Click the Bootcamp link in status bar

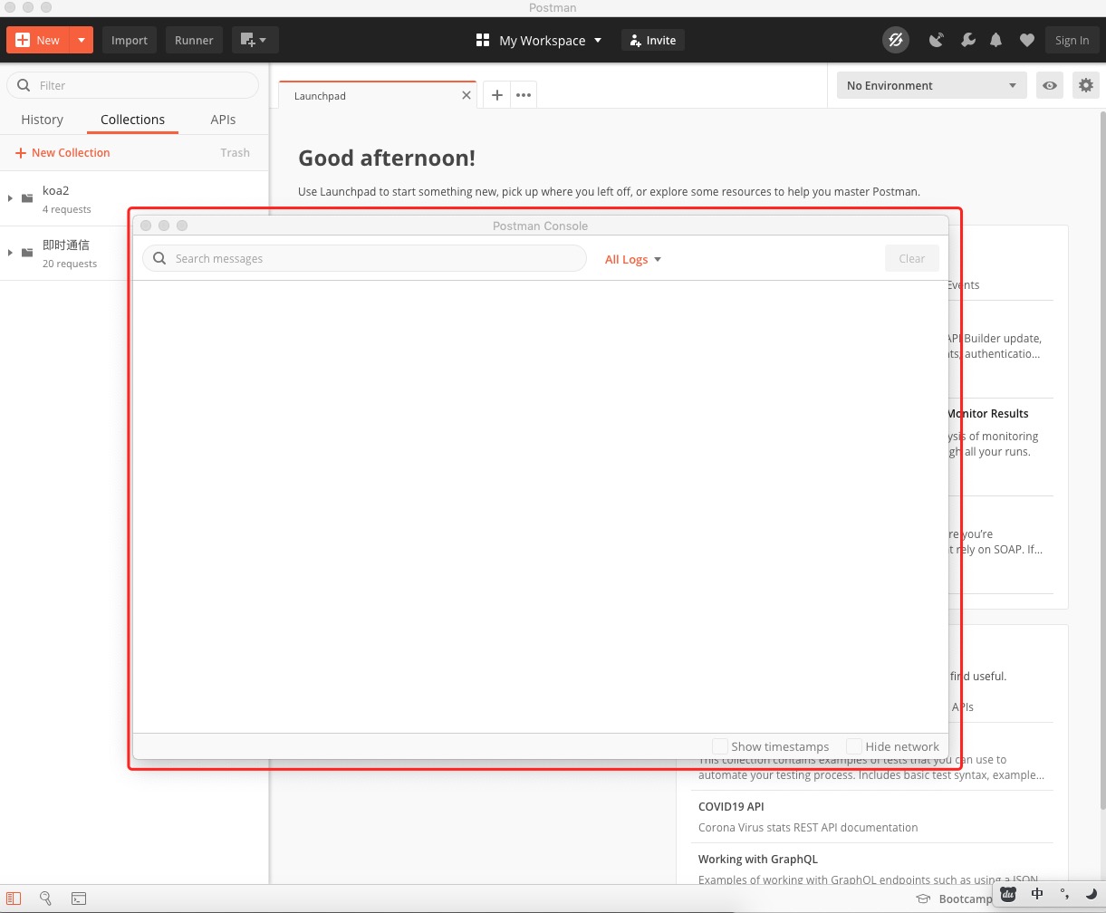[966, 899]
